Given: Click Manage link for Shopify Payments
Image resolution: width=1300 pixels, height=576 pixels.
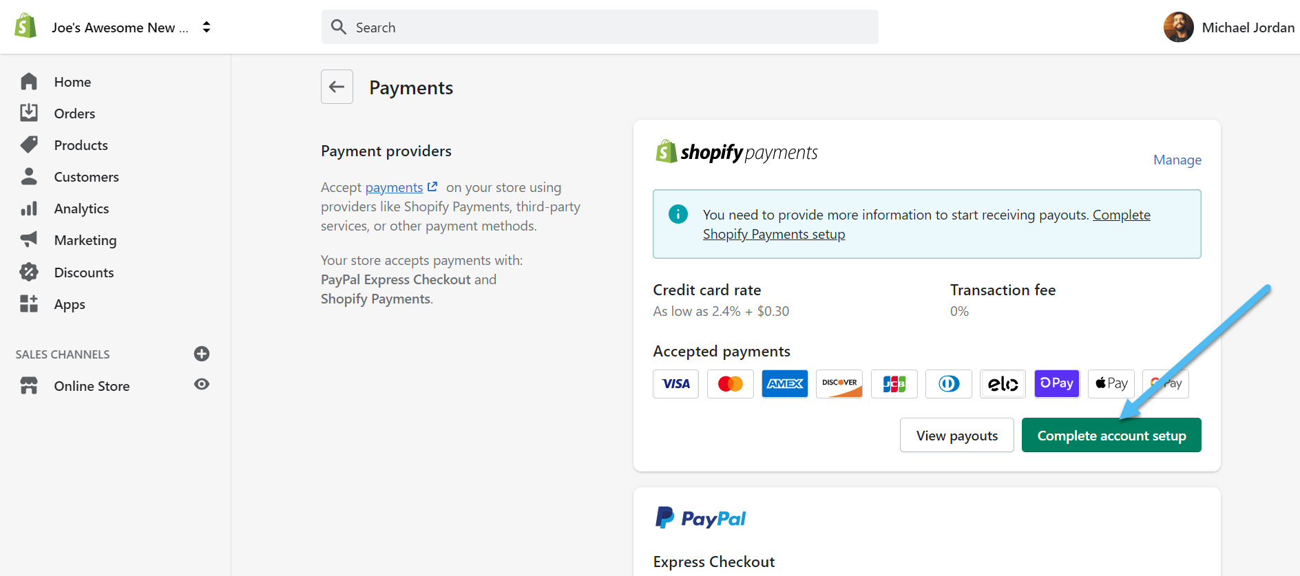Looking at the screenshot, I should coord(1177,160).
